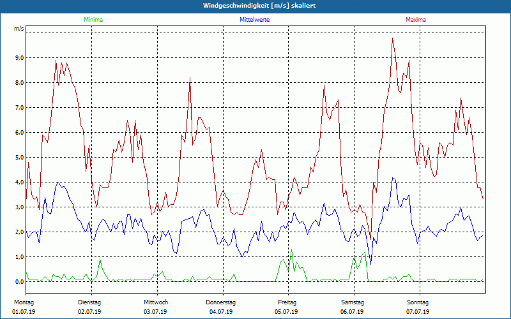Select the blue 'Mittelwerte' legend label
The height and width of the screenshot is (319, 511).
(x=254, y=20)
